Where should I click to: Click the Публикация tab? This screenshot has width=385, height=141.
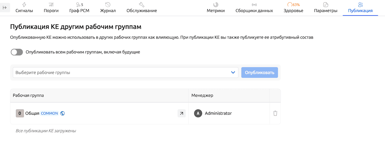point(360,8)
